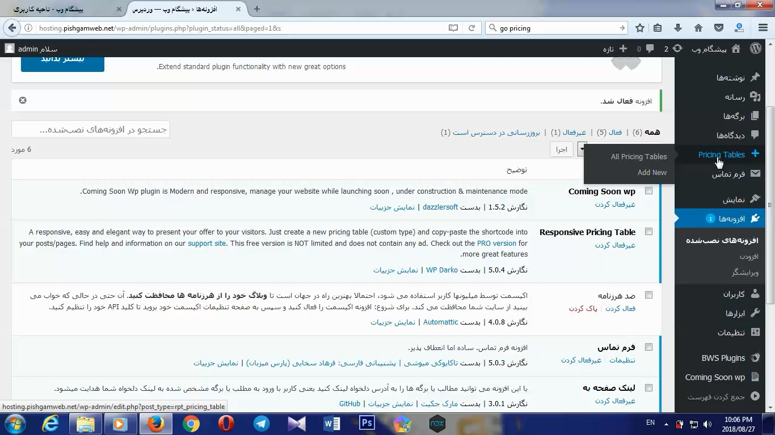Select Add New under Pricing Tables
The width and height of the screenshot is (775, 435).
pos(652,173)
